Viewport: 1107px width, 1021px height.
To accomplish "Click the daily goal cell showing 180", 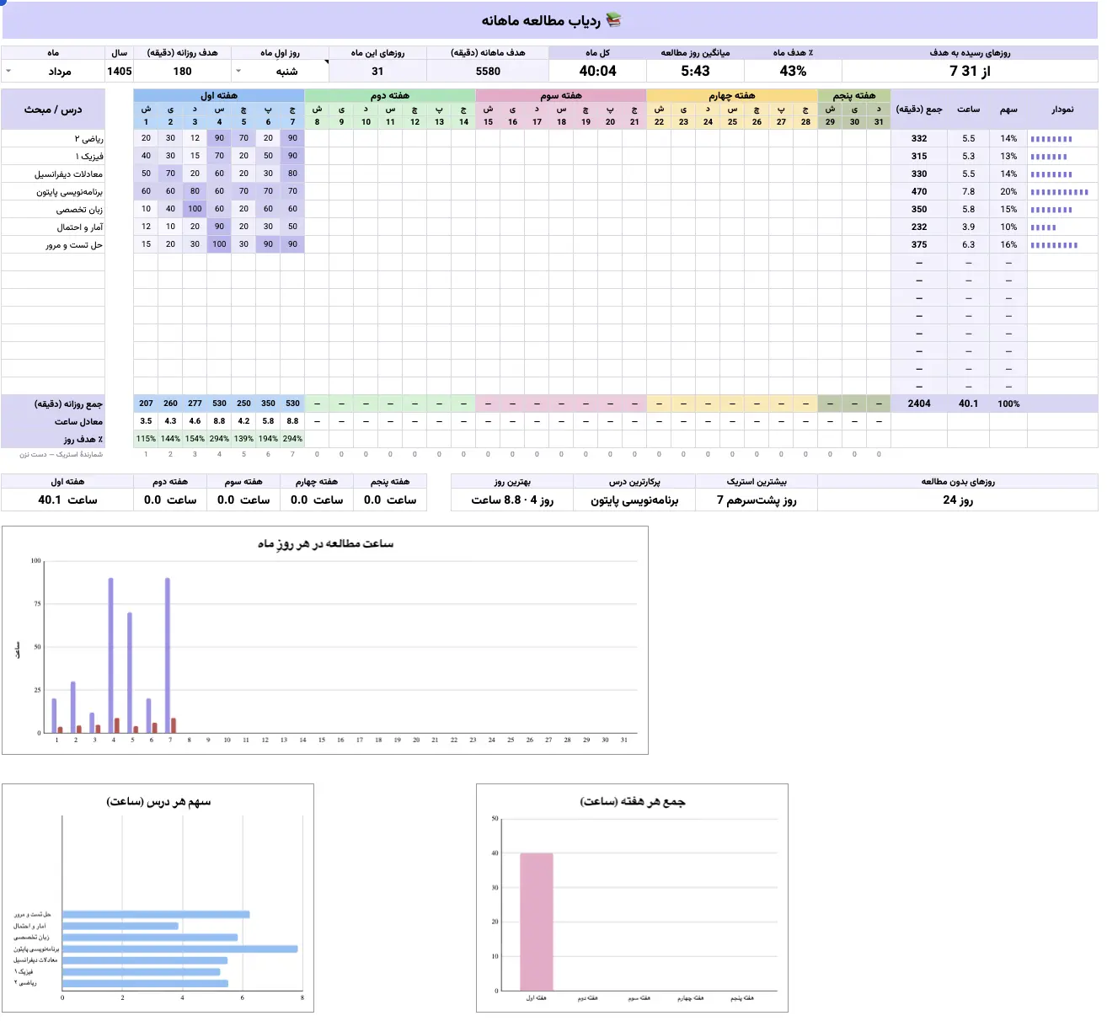I will point(182,71).
